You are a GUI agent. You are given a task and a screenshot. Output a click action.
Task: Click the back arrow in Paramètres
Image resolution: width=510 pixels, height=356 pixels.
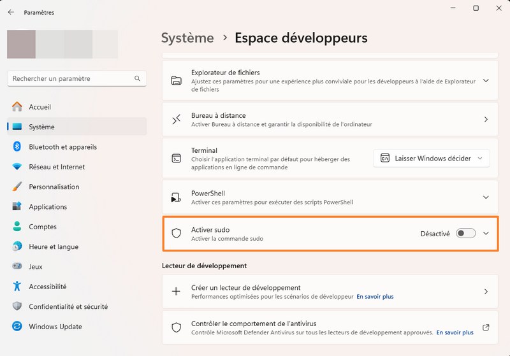pyautogui.click(x=11, y=12)
